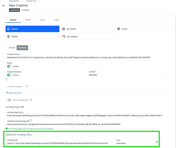Toggle the Status Active switch
The image size is (176, 148).
click(9, 66)
